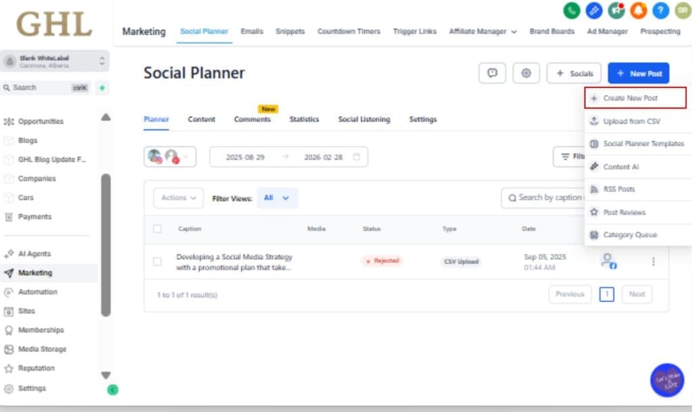Tick the checkbox on the Rejected post row

tap(157, 262)
